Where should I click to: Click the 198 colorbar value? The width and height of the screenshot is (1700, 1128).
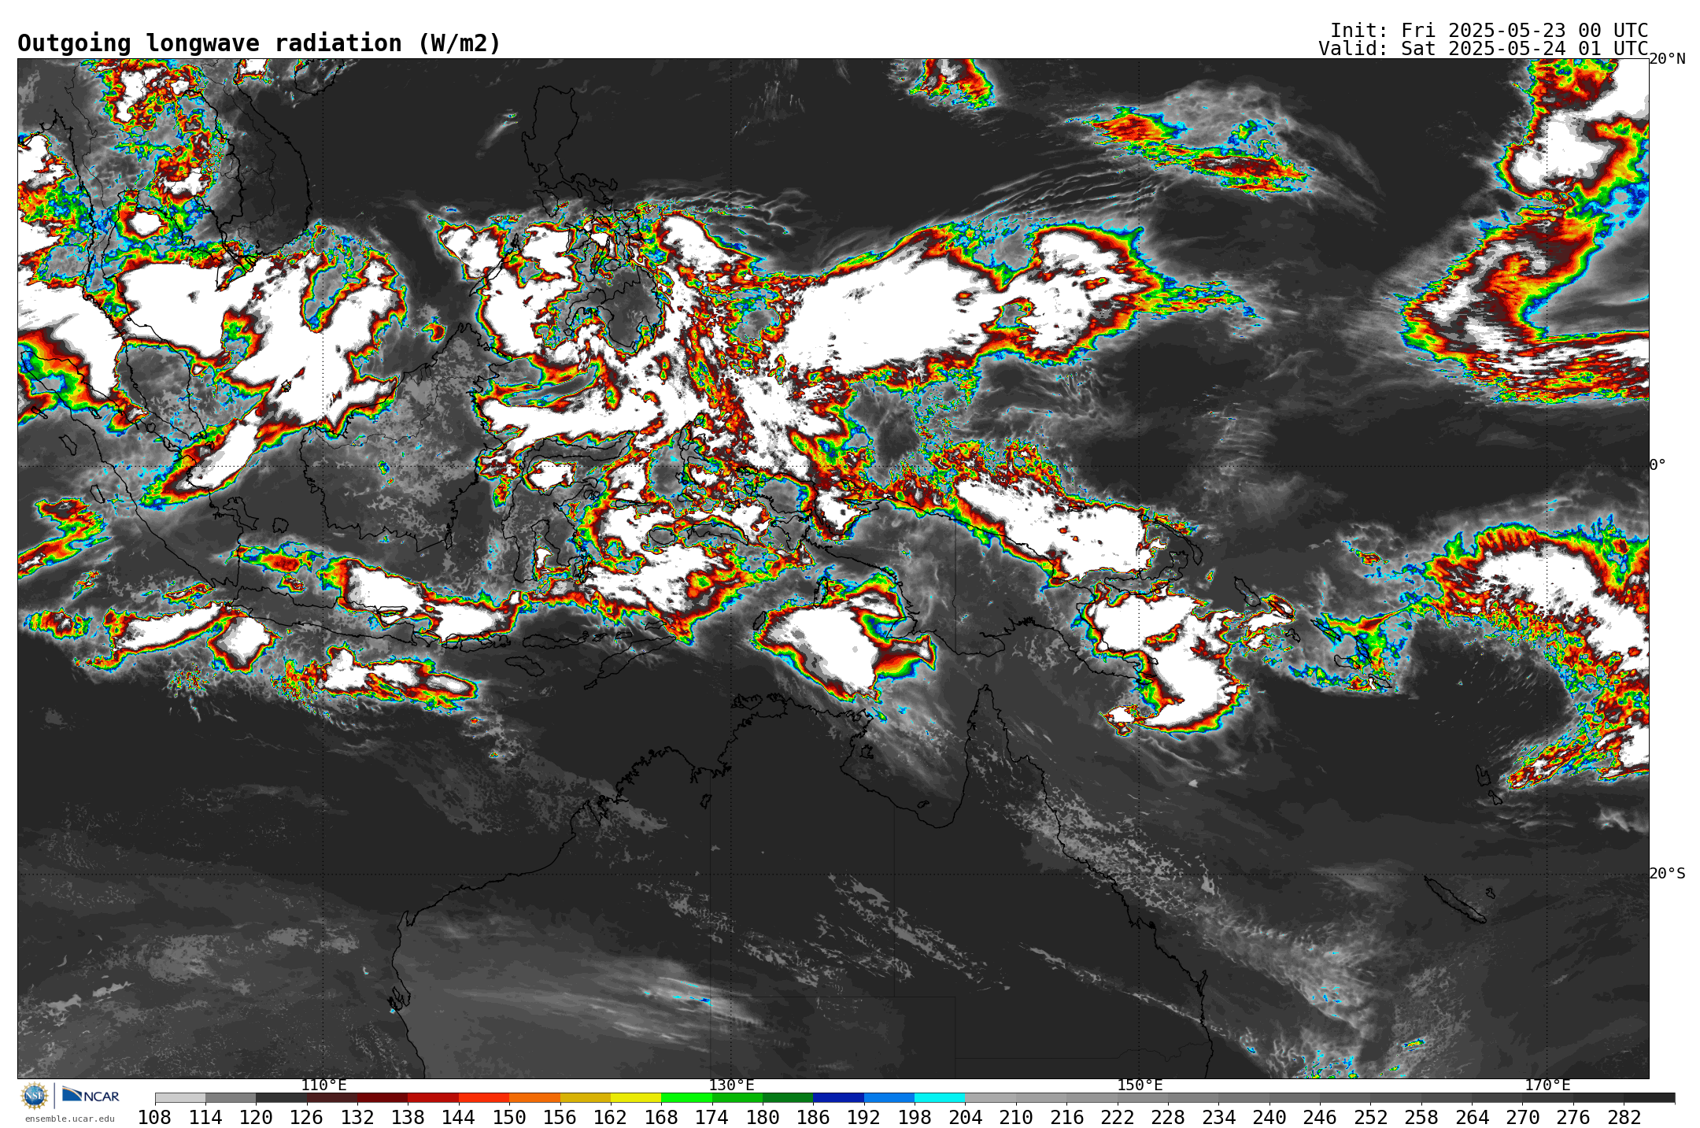[915, 1117]
